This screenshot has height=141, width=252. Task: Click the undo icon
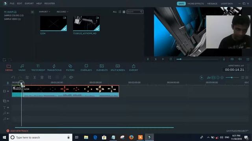coord(13,78)
